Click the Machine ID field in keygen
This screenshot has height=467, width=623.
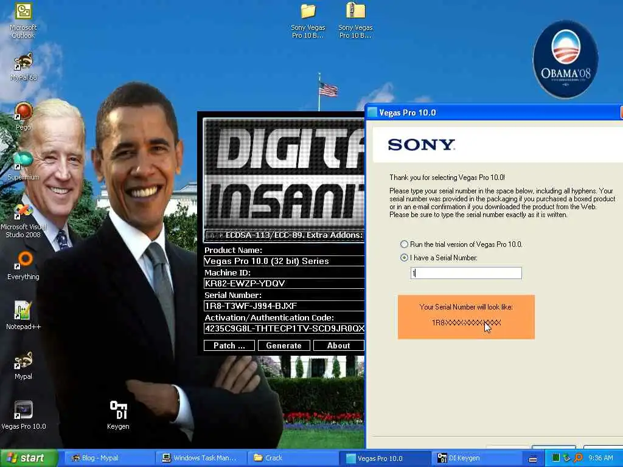(284, 283)
